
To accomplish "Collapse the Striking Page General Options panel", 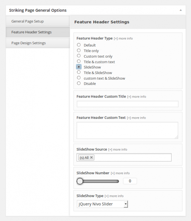I will point(180,10).
